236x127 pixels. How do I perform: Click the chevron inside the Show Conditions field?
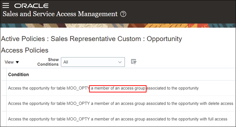coord(120,62)
